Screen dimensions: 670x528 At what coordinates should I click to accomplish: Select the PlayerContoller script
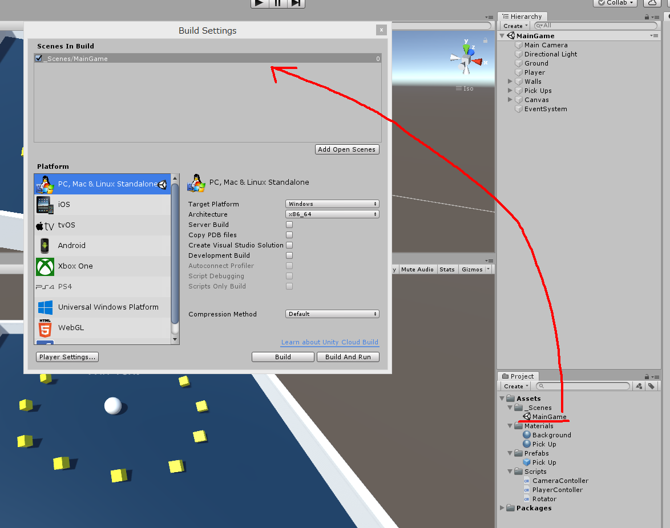(x=557, y=490)
